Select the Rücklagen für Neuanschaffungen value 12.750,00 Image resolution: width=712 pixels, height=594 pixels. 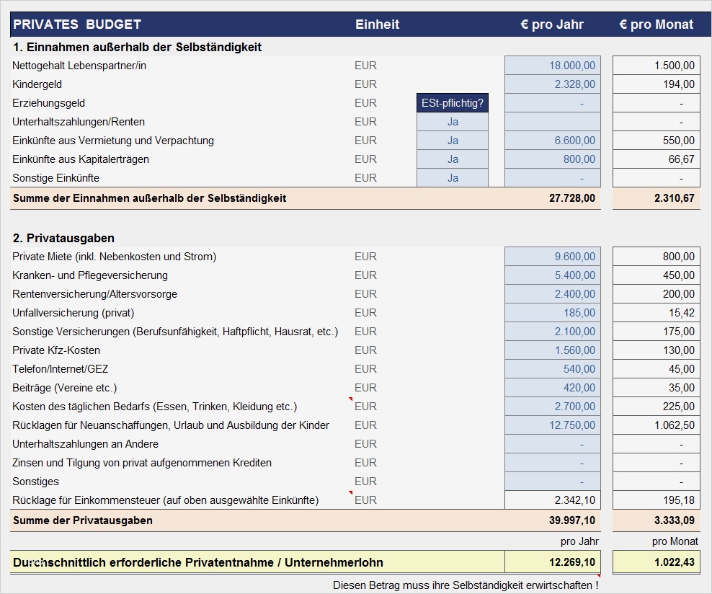[x=552, y=425]
